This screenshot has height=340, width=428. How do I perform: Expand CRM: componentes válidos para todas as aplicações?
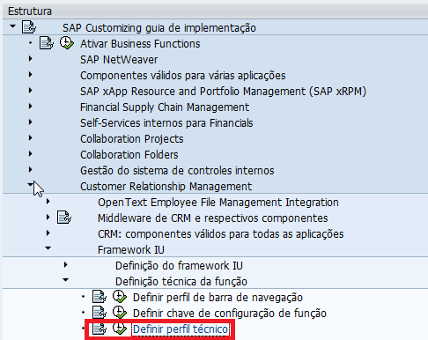48,233
